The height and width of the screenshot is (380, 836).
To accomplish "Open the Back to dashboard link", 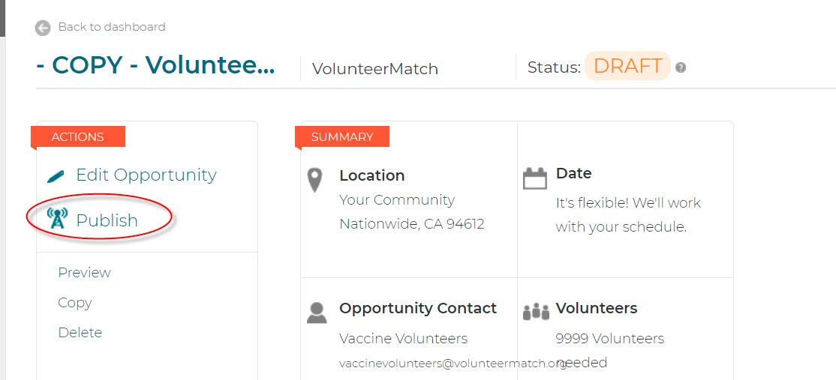I will click(111, 27).
